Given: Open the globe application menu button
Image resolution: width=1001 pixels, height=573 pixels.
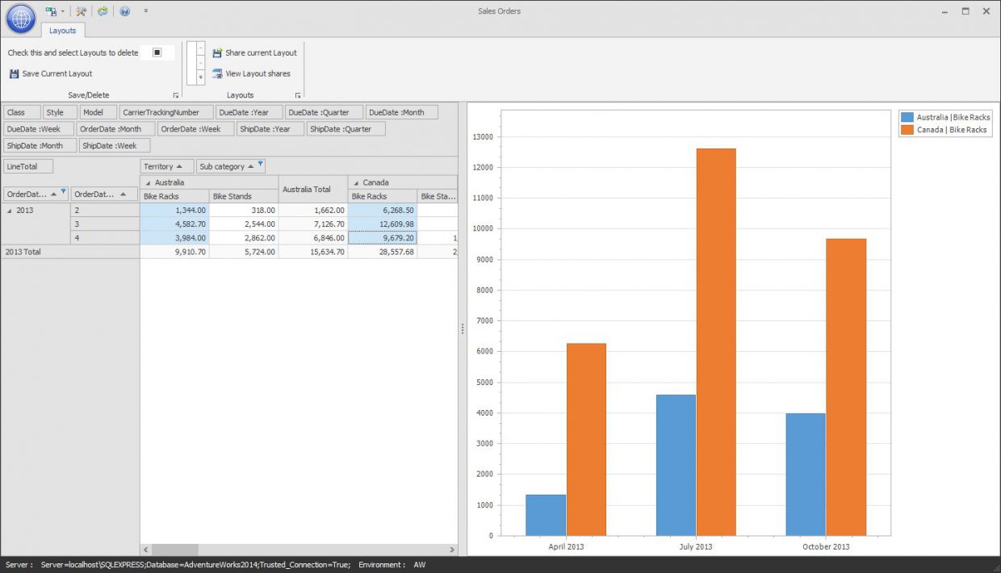Looking at the screenshot, I should [20, 19].
